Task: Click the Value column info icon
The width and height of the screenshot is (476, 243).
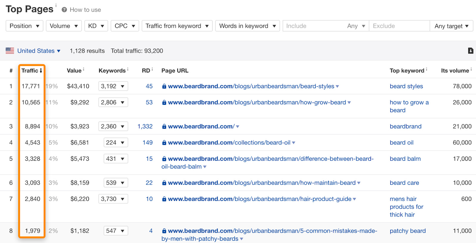Action: click(84, 69)
